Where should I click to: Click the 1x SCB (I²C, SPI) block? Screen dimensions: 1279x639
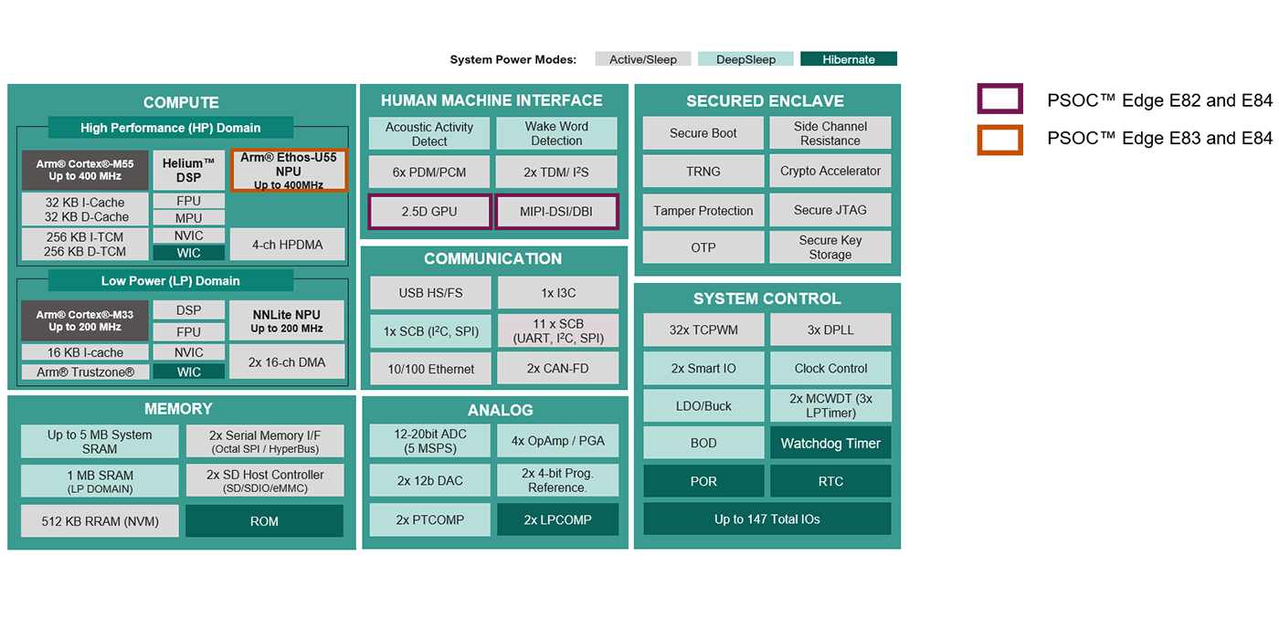pyautogui.click(x=430, y=330)
